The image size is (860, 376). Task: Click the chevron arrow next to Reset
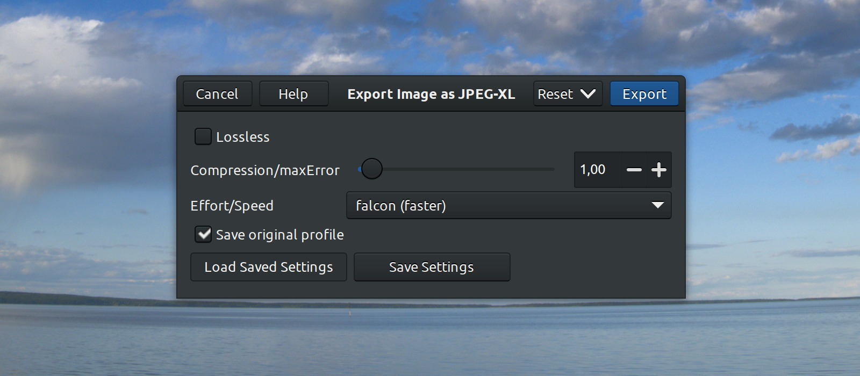(587, 93)
